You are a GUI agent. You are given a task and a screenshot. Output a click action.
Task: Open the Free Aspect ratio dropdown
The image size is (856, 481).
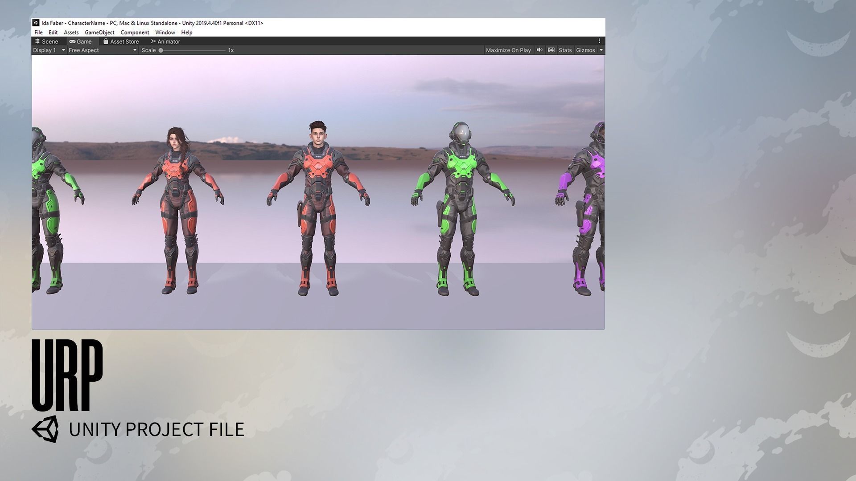click(x=103, y=50)
